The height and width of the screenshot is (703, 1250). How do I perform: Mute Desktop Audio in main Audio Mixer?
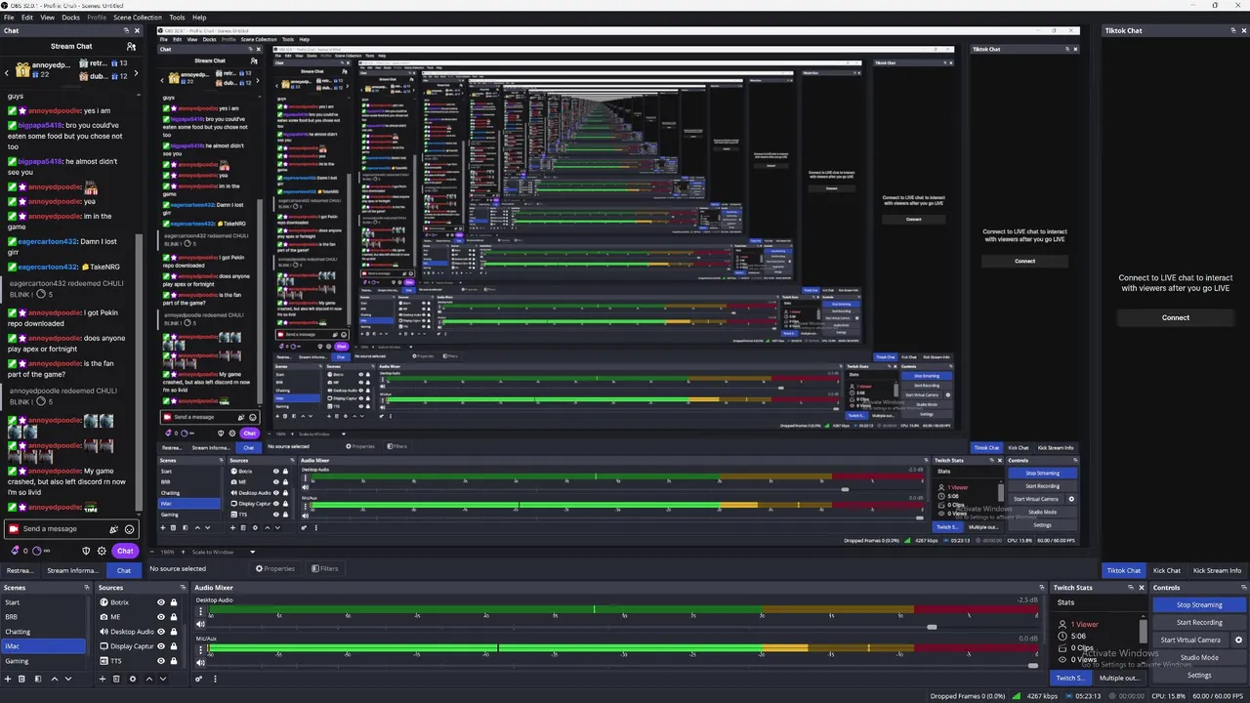(201, 624)
